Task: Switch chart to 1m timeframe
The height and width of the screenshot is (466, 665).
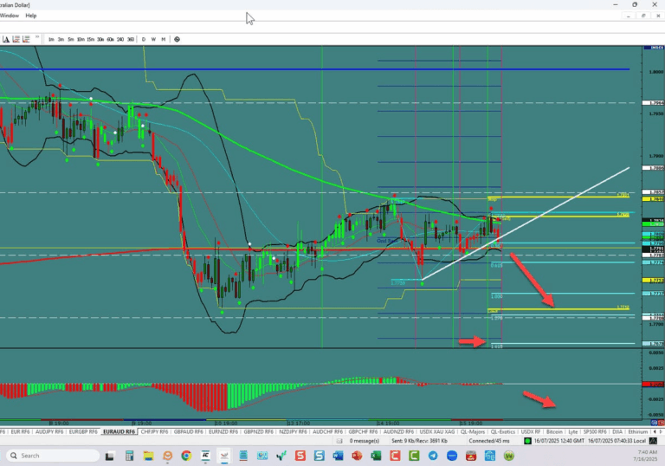Action: point(51,40)
